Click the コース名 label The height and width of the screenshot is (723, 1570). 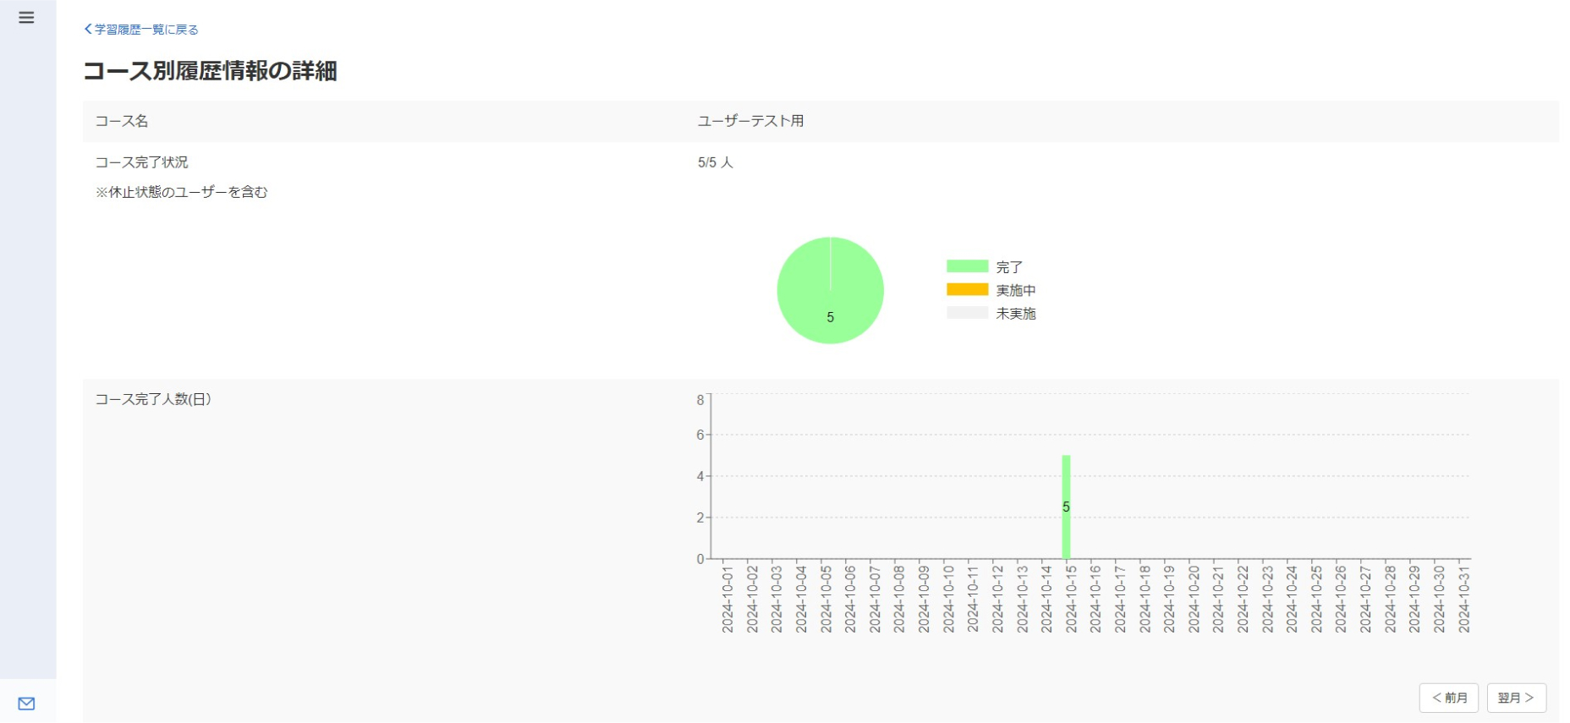(x=122, y=121)
